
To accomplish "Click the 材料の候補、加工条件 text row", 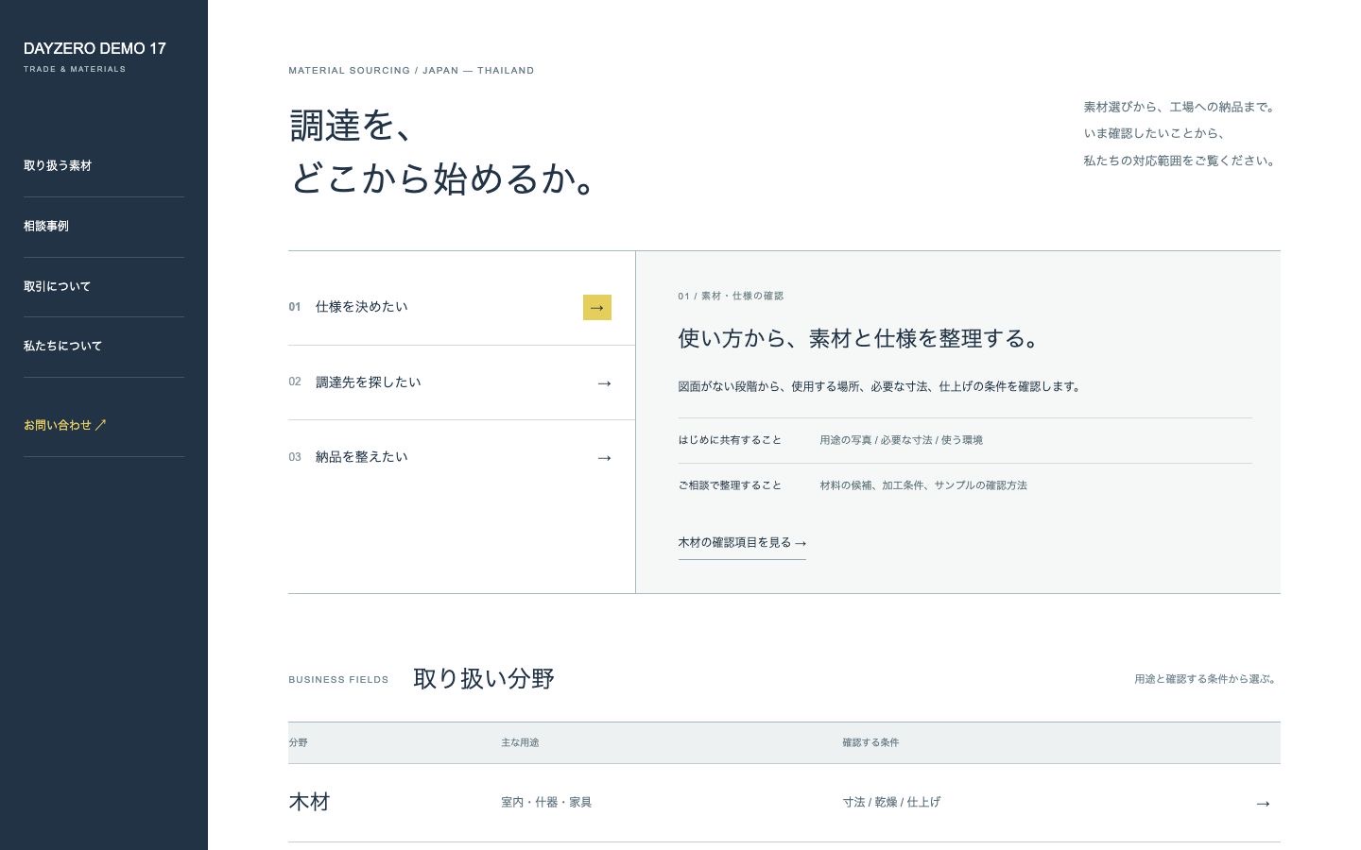I will [923, 485].
